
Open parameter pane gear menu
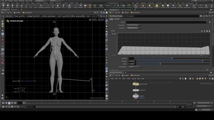tap(201, 16)
